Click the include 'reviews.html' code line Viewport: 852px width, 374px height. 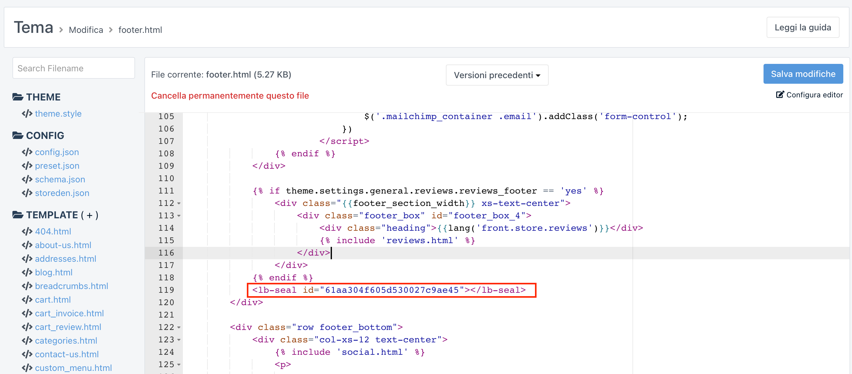click(x=397, y=241)
